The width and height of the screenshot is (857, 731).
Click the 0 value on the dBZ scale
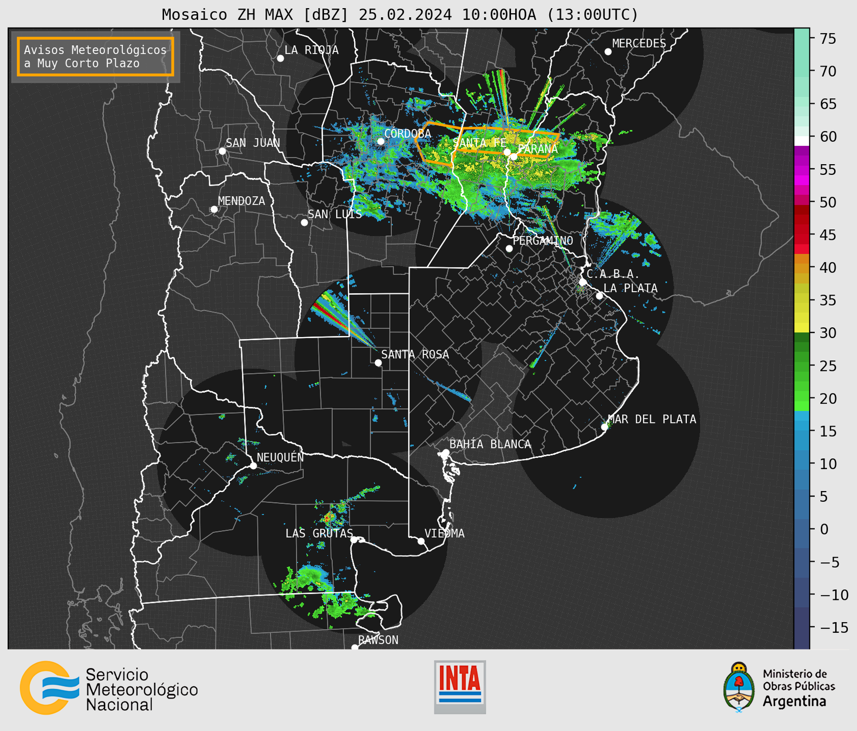[x=824, y=529]
